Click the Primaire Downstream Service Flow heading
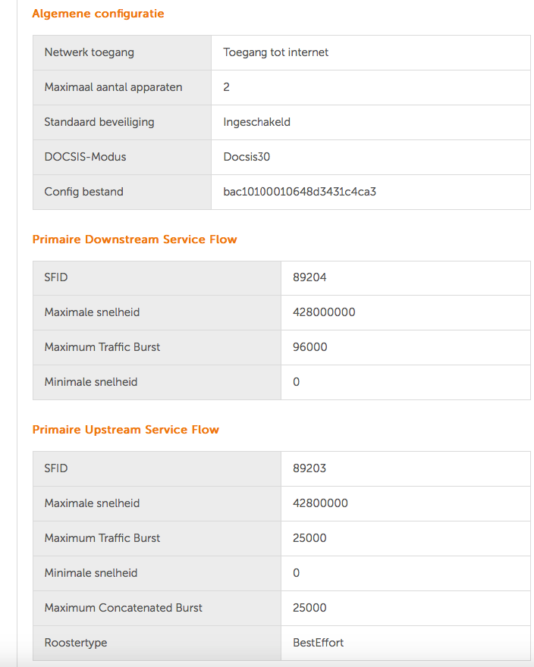534x667 pixels. coord(134,240)
